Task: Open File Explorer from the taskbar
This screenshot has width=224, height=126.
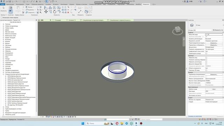Action: click(x=122, y=123)
